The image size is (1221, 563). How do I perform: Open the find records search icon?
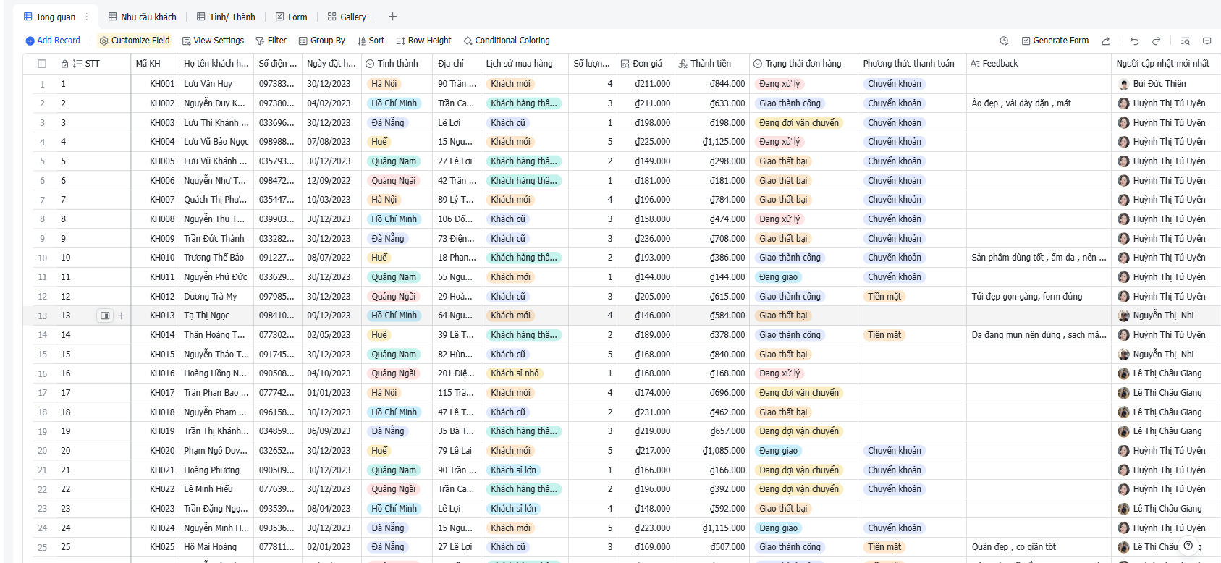pyautogui.click(x=1185, y=41)
